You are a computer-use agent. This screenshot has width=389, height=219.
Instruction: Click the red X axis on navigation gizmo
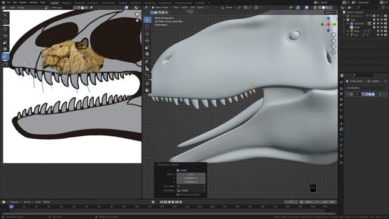point(328,24)
